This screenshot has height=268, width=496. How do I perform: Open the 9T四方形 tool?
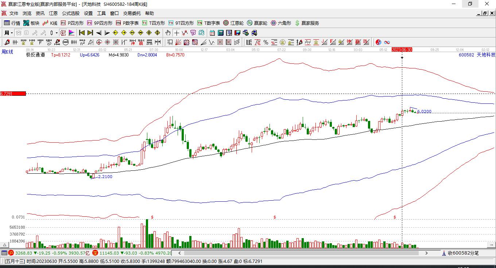coord(181,23)
